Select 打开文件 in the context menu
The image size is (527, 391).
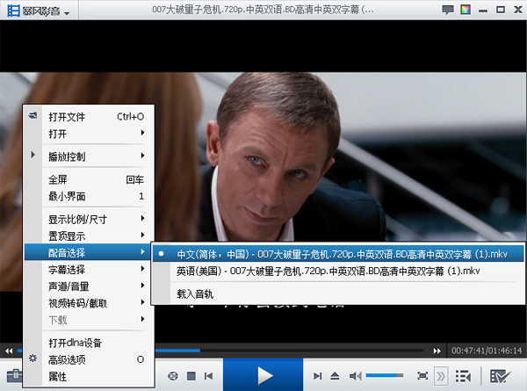(x=90, y=117)
